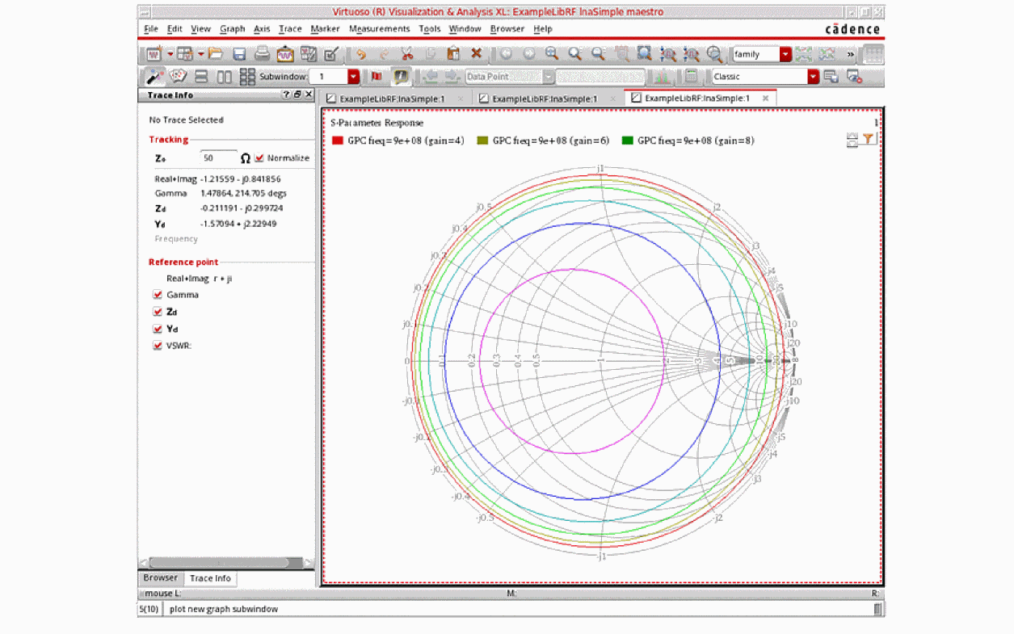Click the open folder toolbar icon
Viewport: 1014px width, 634px height.
click(215, 54)
